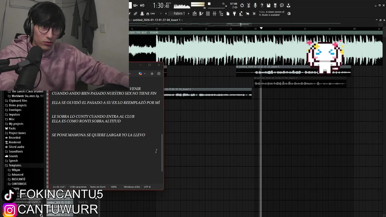Expand Impulses folder
This screenshot has width=386, height=217.
pos(14,115)
